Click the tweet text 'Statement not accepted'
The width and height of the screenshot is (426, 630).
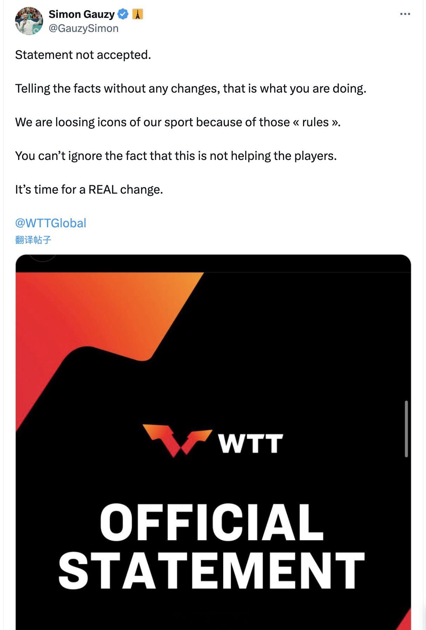pos(83,54)
